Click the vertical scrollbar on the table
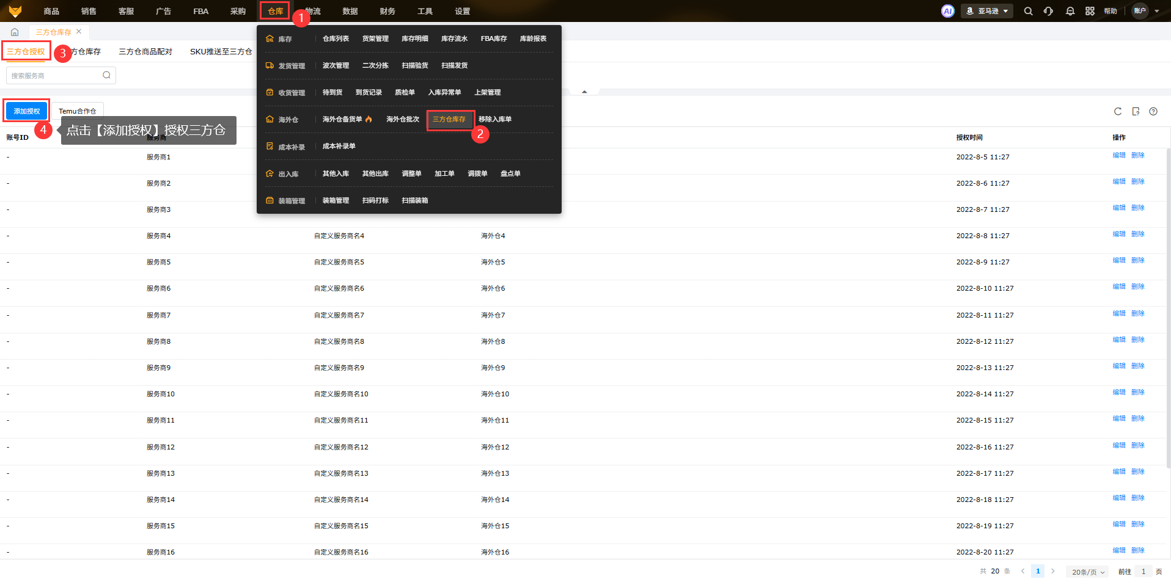Screen dimensions: 1171x582 [x=1168, y=308]
